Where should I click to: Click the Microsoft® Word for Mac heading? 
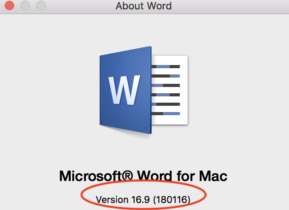click(x=143, y=176)
